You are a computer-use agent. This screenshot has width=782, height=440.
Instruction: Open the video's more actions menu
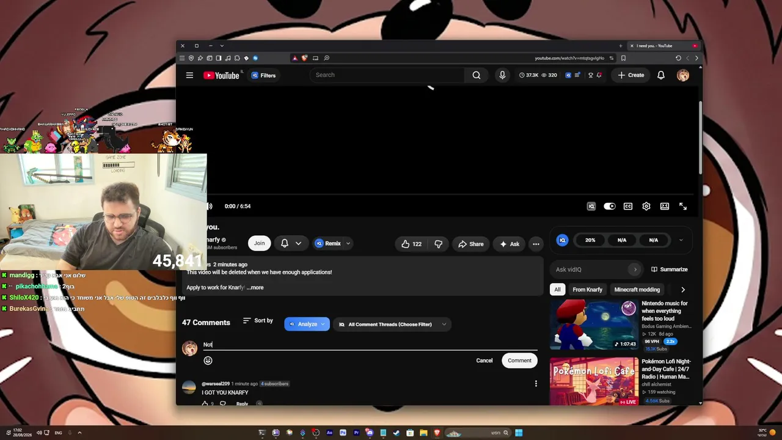click(536, 244)
